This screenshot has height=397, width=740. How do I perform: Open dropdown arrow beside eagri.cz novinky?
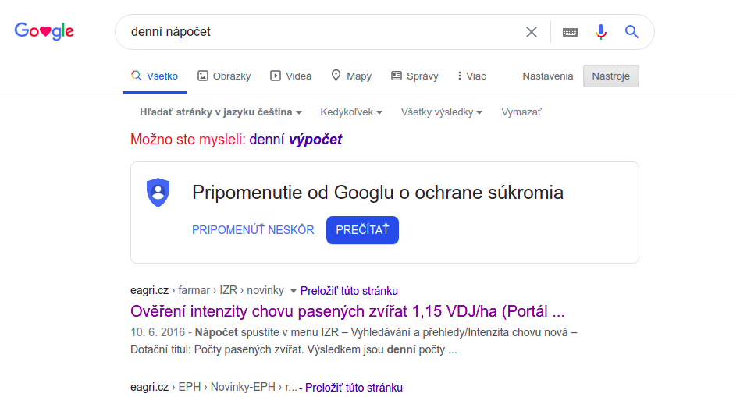click(x=294, y=291)
